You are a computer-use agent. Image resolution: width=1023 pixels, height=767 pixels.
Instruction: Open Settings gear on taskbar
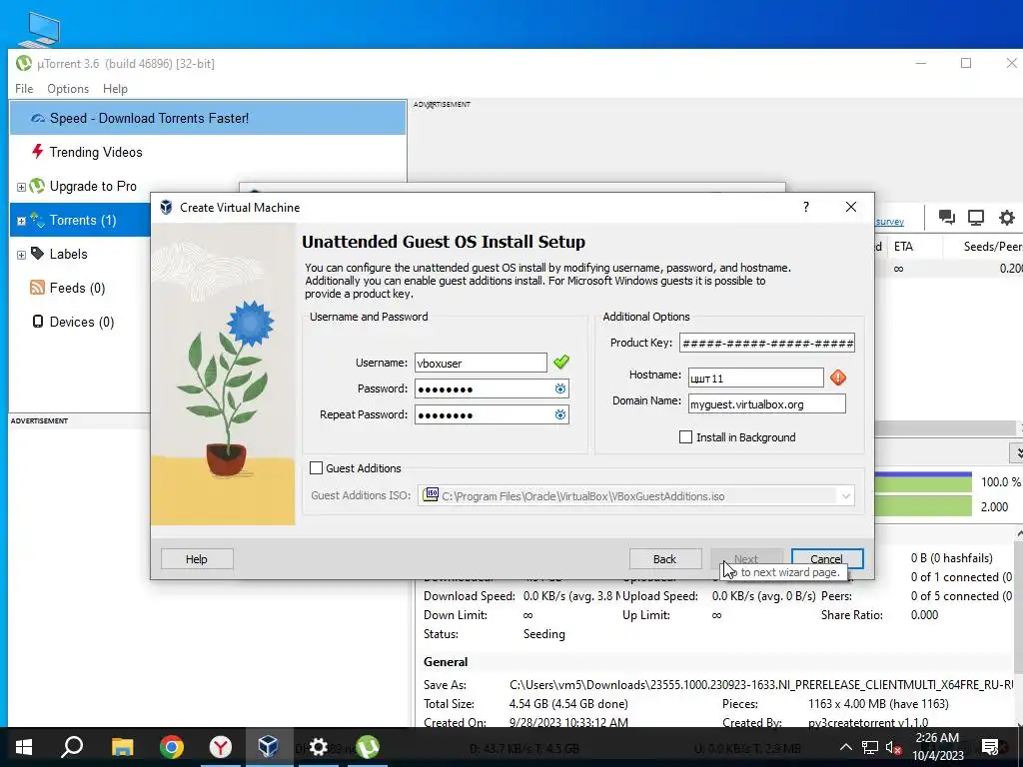click(318, 747)
